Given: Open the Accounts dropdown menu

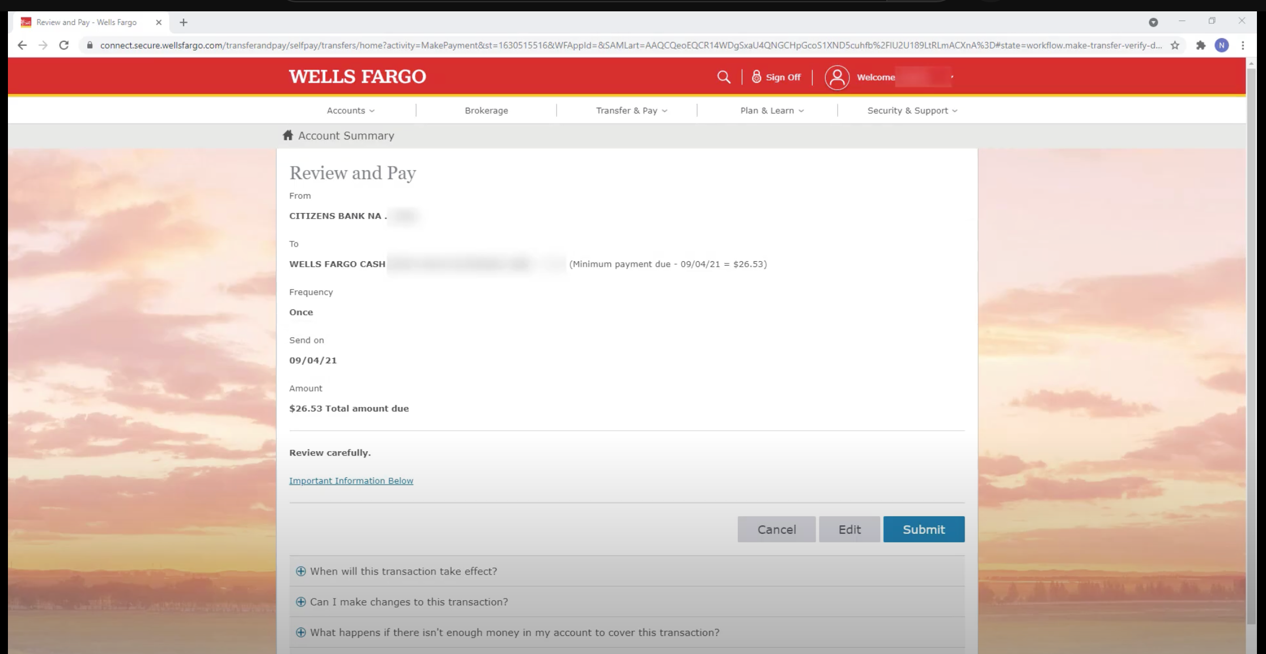Looking at the screenshot, I should [x=349, y=110].
